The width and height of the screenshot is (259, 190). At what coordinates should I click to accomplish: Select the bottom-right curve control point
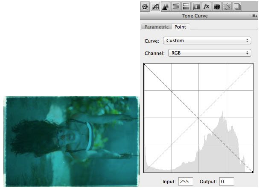point(253,172)
